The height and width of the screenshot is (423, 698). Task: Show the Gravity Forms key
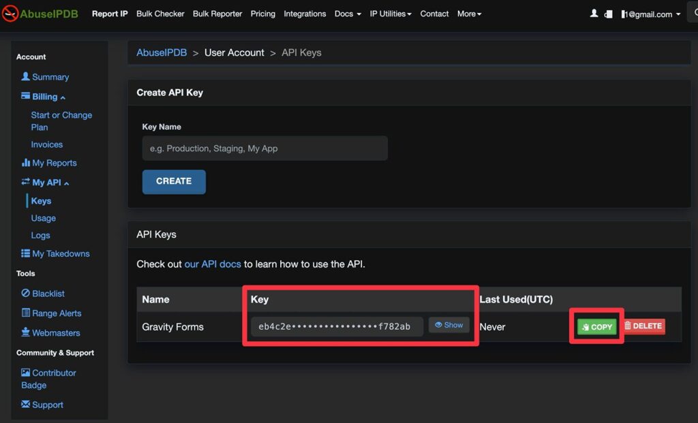pos(449,325)
